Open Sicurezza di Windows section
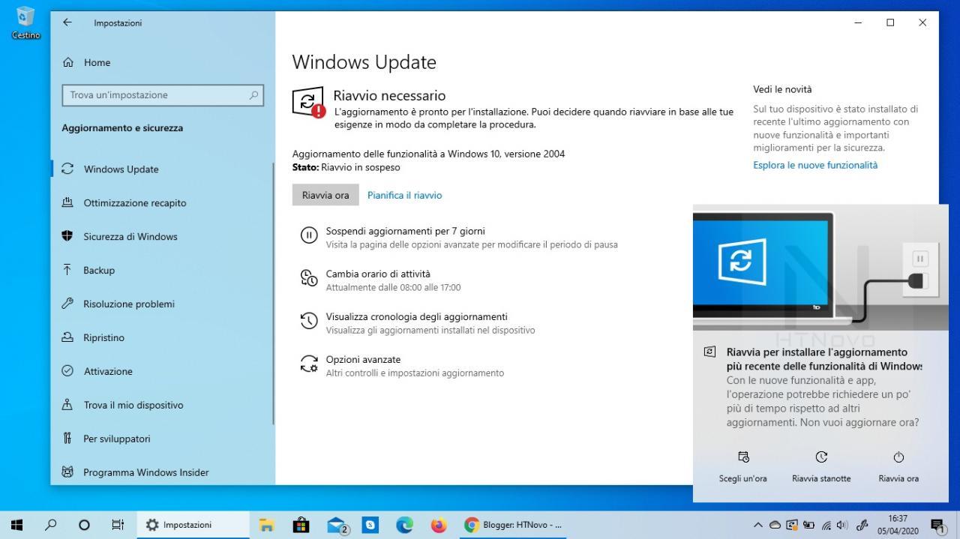Viewport: 960px width, 539px height. coord(130,237)
